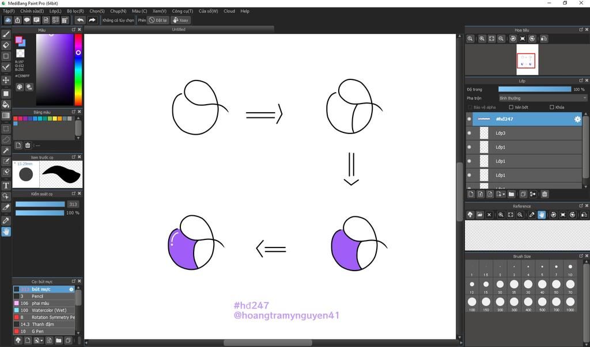Undock the Màu panel with its float icon
590x347 pixels.
click(74, 30)
